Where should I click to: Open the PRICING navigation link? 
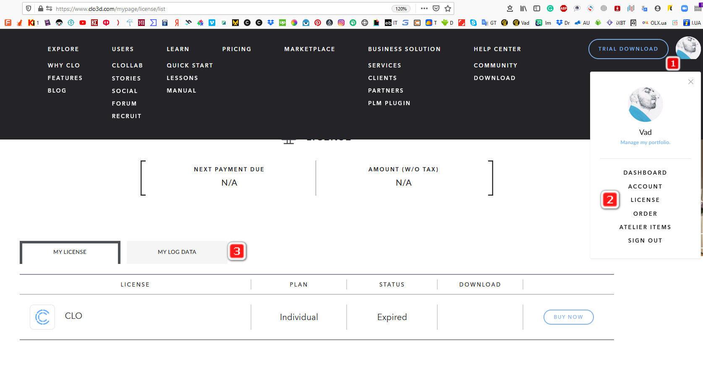(x=237, y=49)
